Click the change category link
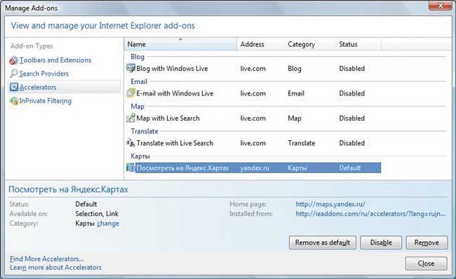The image size is (456, 279). pyautogui.click(x=108, y=224)
